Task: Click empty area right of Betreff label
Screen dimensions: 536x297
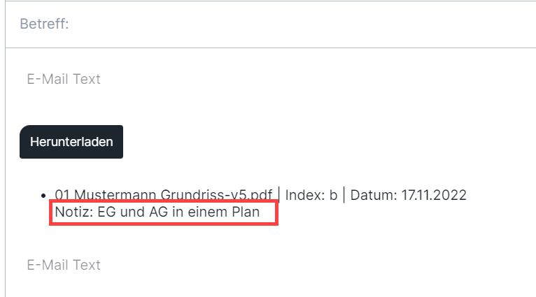Action: click(x=301, y=24)
